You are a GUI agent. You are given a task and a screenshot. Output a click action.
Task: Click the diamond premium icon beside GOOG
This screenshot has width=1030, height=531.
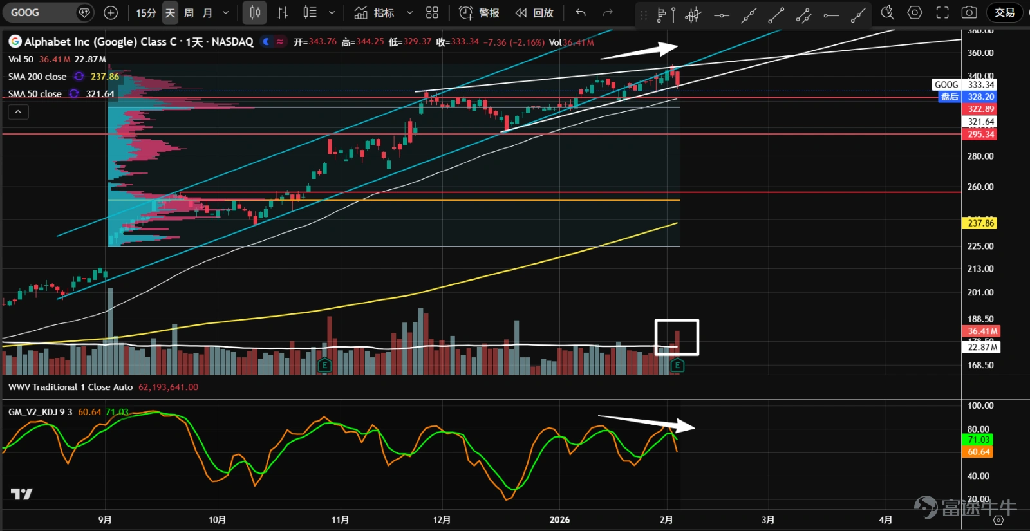point(84,12)
